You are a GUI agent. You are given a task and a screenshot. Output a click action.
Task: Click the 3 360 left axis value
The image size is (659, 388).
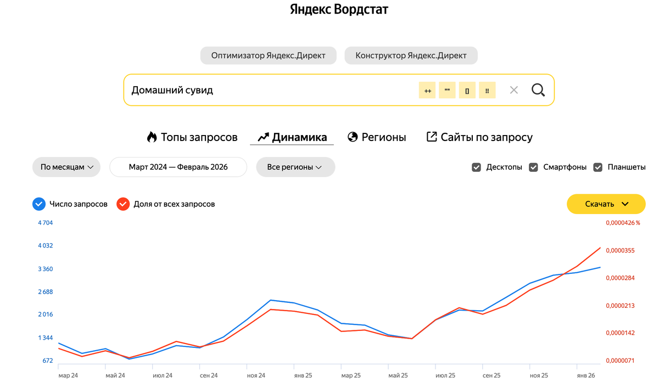pos(45,269)
